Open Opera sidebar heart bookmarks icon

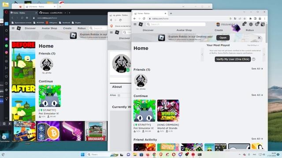click(x=7, y=77)
